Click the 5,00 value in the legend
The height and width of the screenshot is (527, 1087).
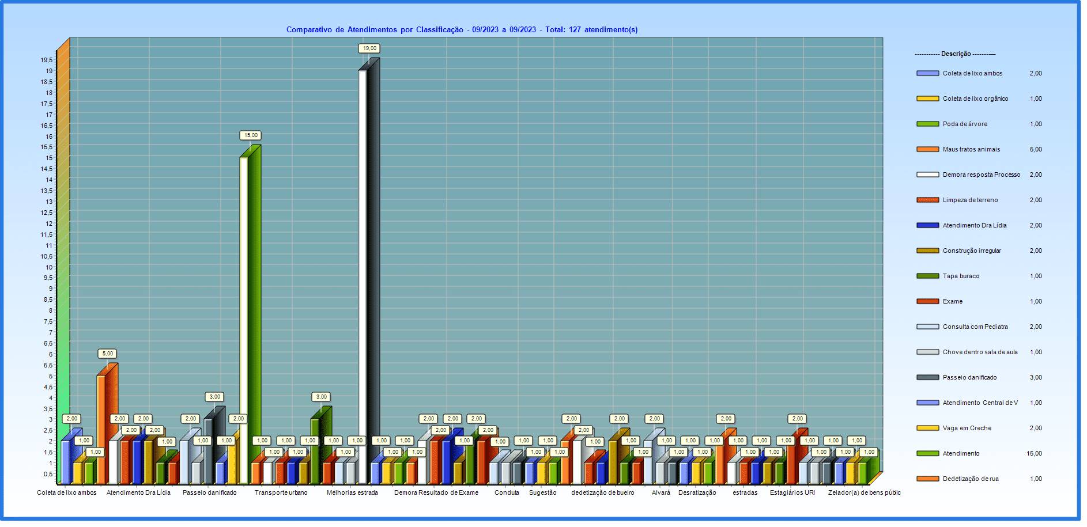tap(1036, 149)
